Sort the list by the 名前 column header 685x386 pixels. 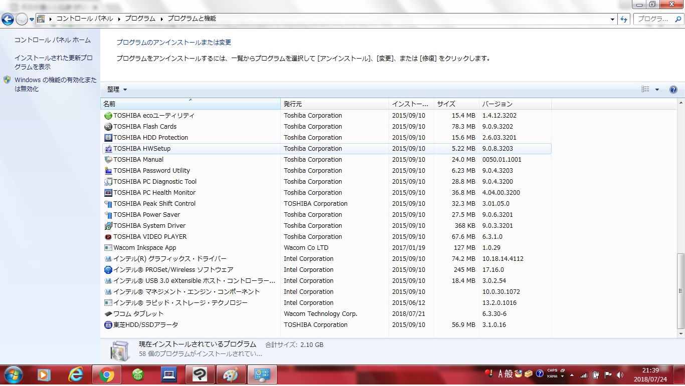coord(191,104)
